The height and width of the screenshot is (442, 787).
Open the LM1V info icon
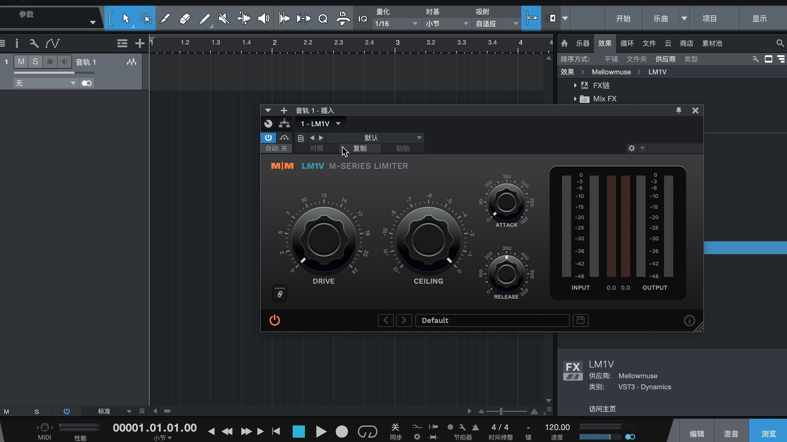[689, 320]
